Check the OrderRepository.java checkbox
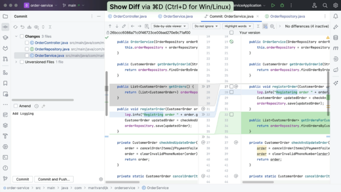The image size is (341, 192). (x=27, y=49)
